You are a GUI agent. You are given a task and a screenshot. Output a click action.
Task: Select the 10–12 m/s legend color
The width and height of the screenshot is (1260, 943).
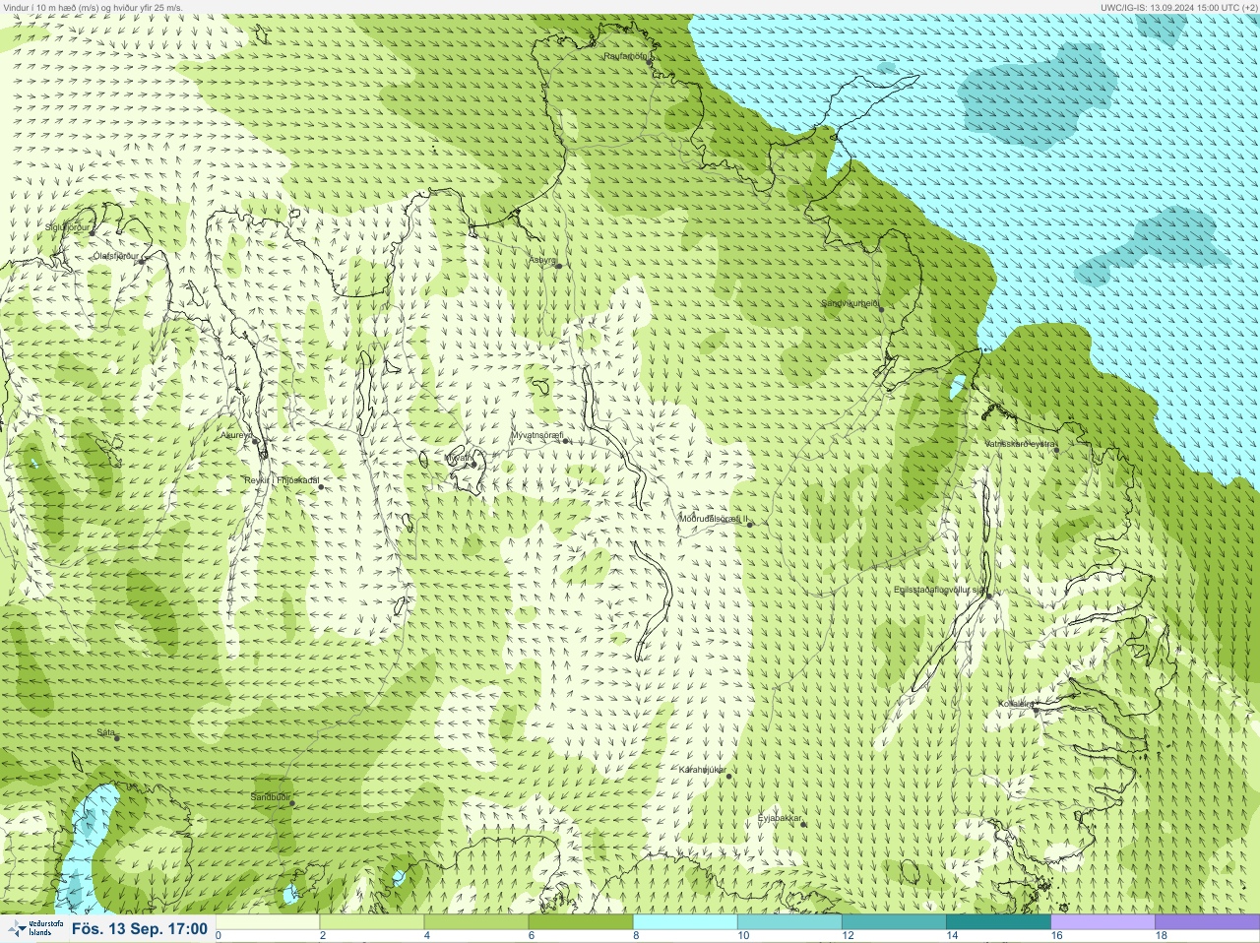[789, 922]
